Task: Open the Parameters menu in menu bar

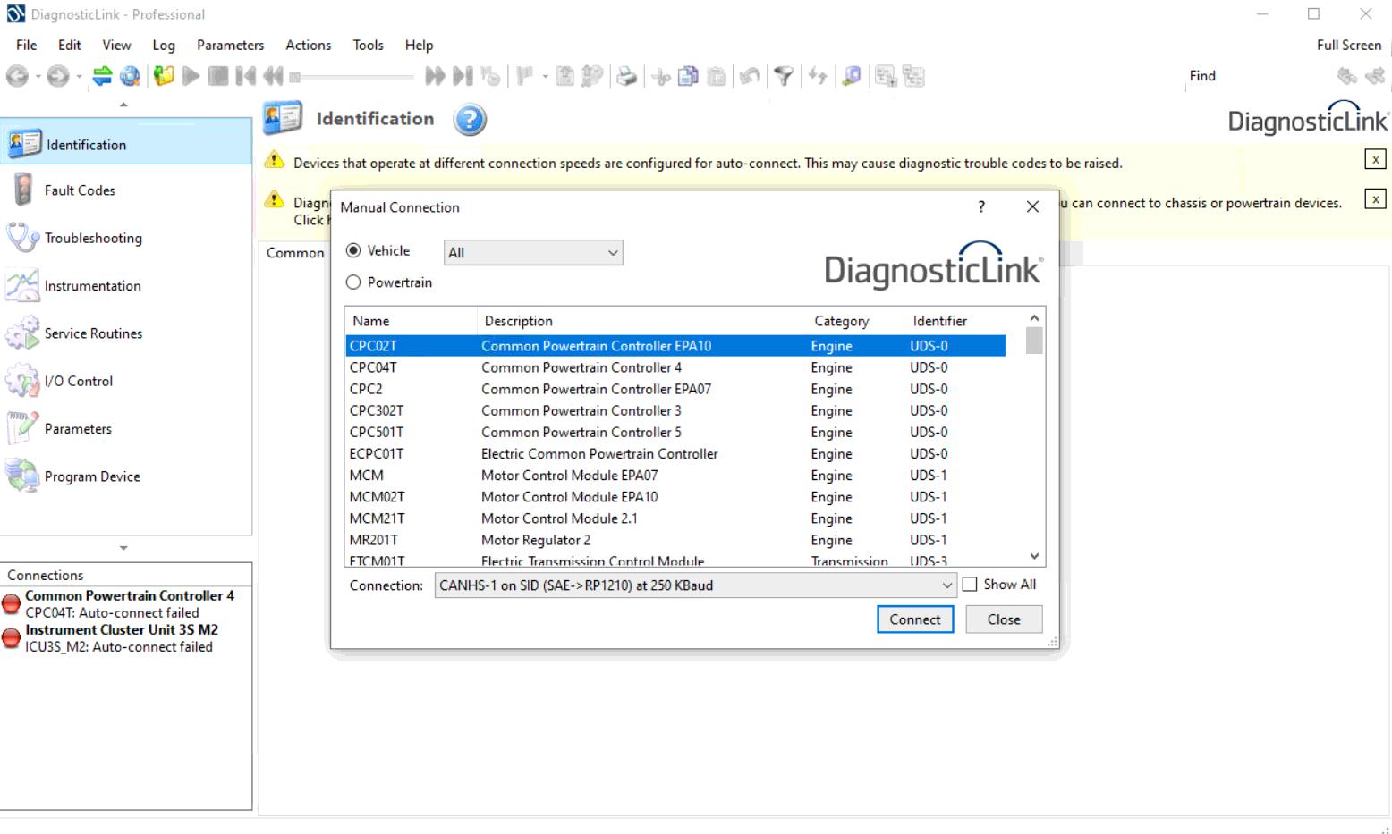Action: coord(230,45)
